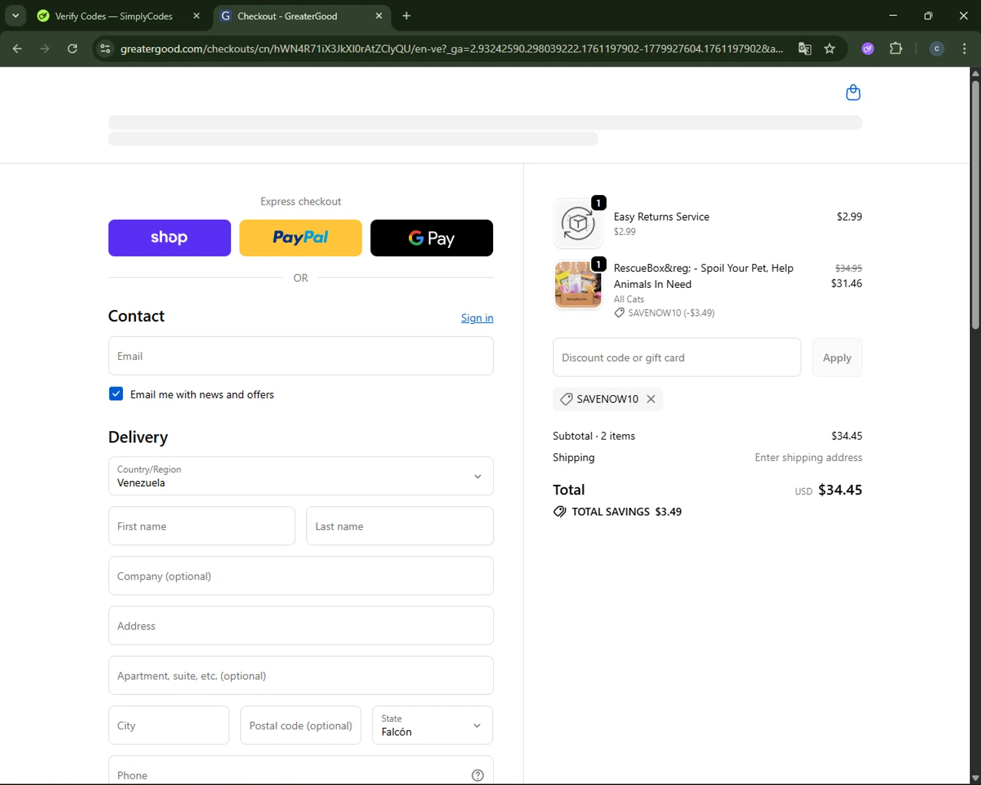This screenshot has width=981, height=785.
Task: Click the Address input field
Action: 301,626
